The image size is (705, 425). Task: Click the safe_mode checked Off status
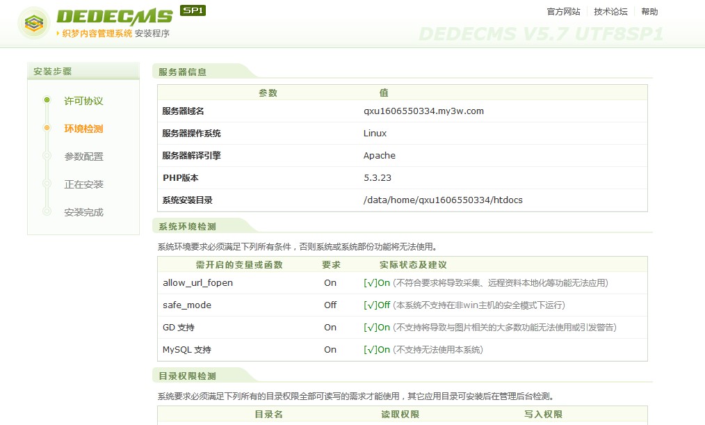[377, 305]
